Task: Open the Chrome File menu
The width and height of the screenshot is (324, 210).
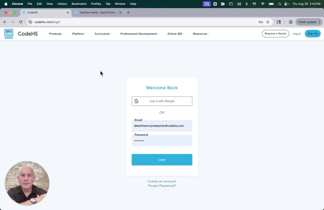Action: pyautogui.click(x=30, y=4)
